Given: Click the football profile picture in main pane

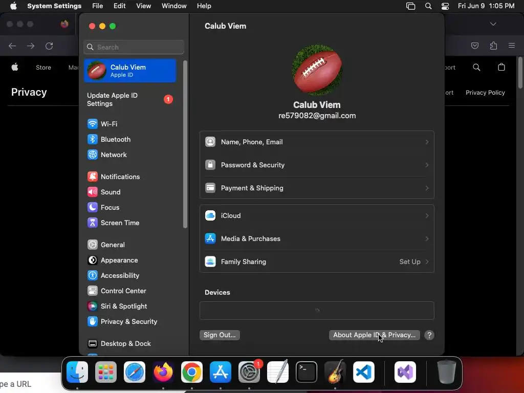Looking at the screenshot, I should tap(317, 70).
